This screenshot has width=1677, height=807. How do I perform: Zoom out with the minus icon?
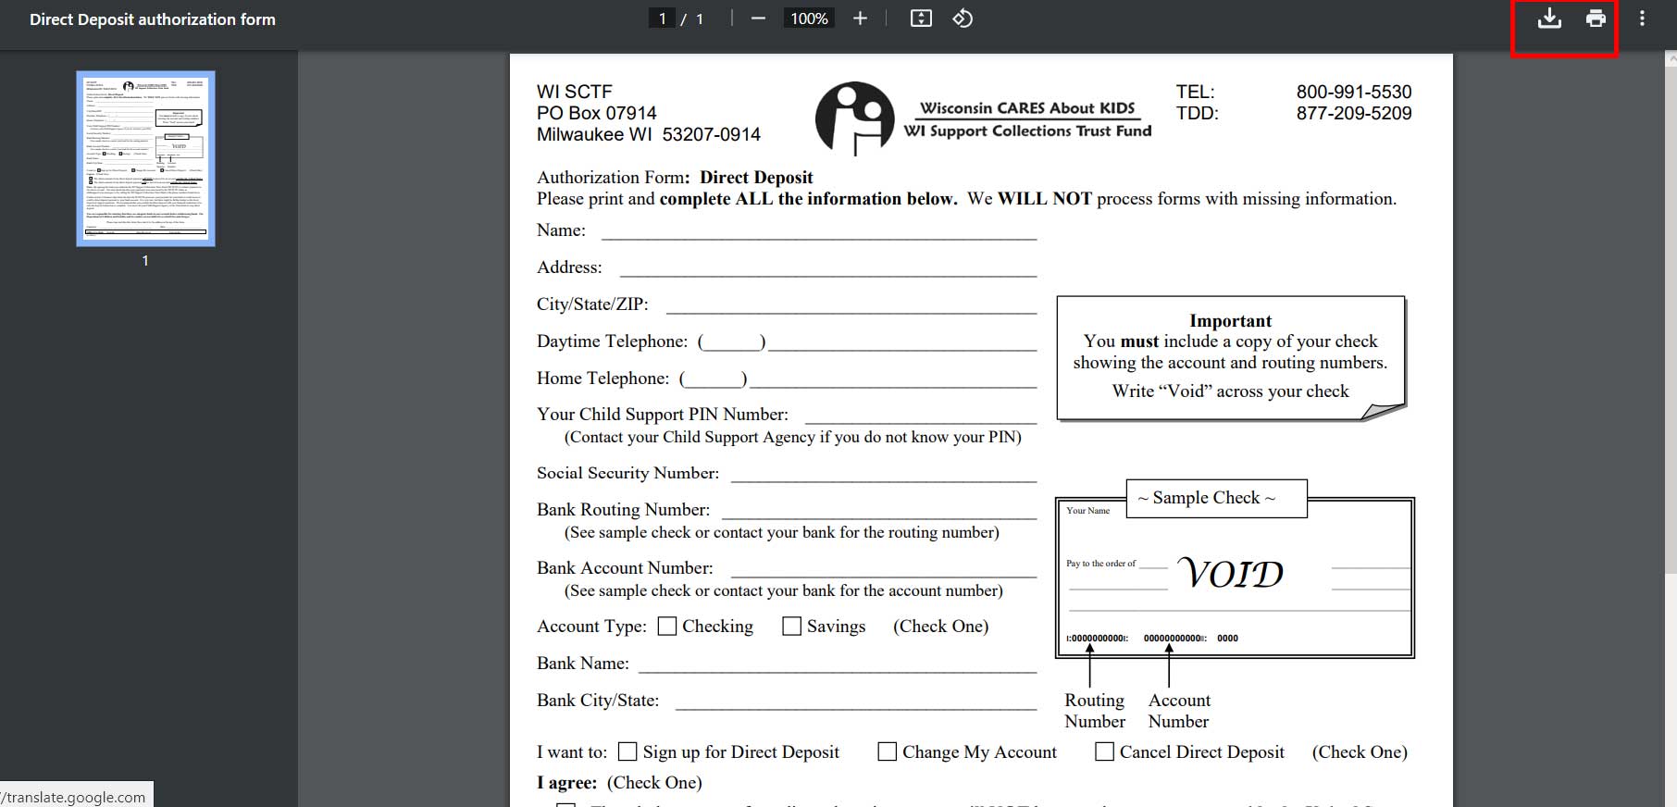click(x=758, y=19)
